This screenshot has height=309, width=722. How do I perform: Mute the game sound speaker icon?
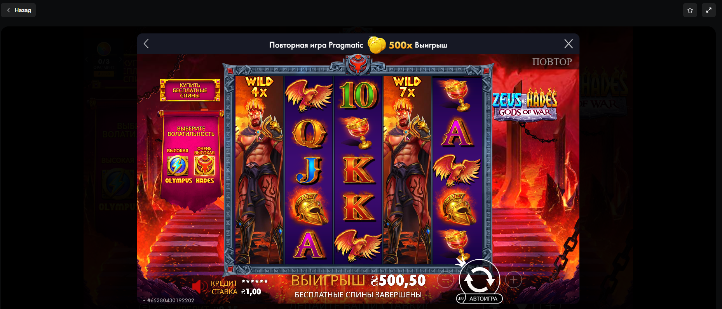pos(197,287)
